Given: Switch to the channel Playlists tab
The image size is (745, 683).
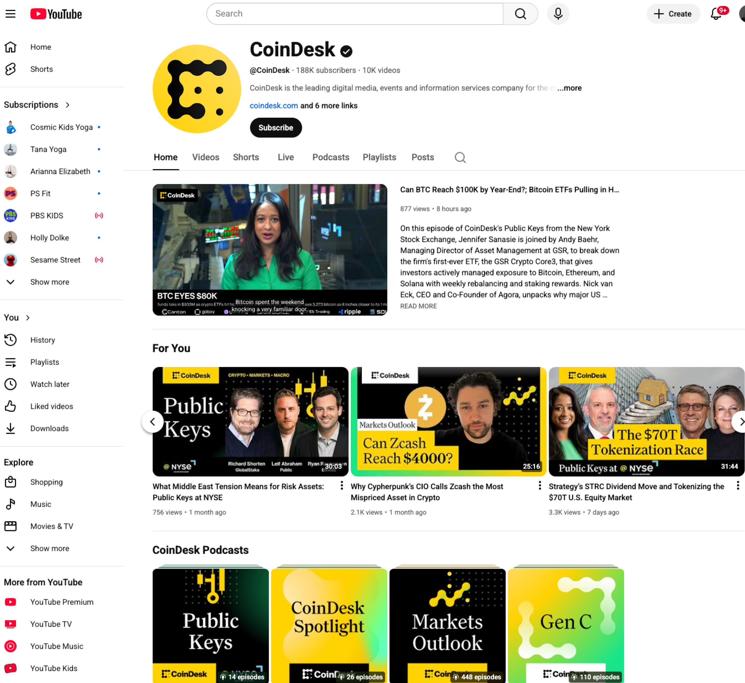Looking at the screenshot, I should tap(379, 157).
